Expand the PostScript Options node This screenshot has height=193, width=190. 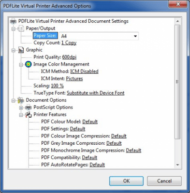point(21,108)
